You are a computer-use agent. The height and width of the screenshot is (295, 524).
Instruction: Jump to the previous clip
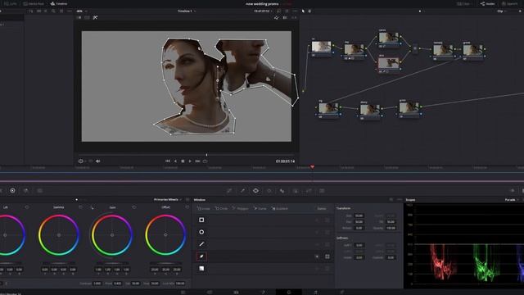pyautogui.click(x=168, y=161)
